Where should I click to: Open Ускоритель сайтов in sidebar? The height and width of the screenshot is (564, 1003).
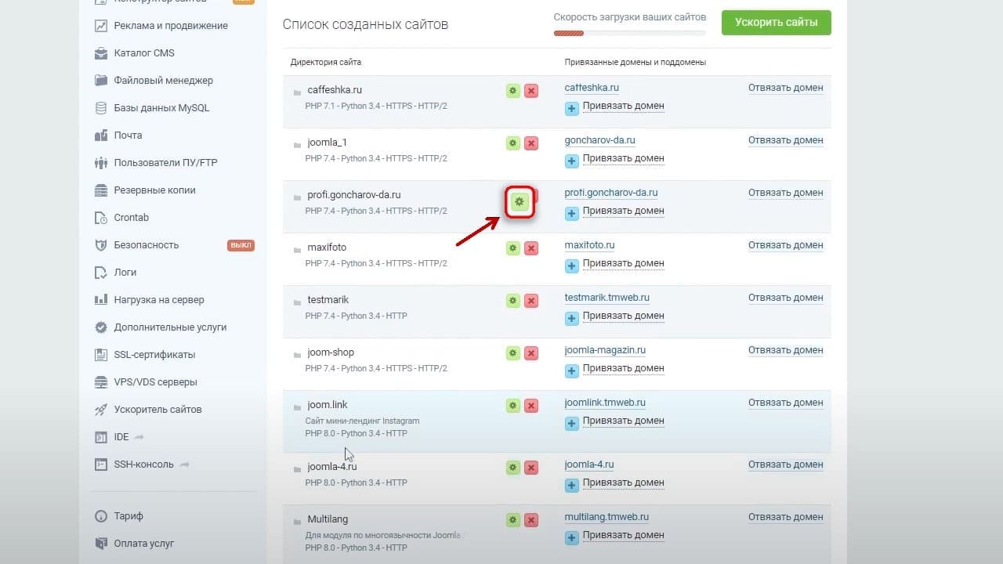tap(148, 410)
